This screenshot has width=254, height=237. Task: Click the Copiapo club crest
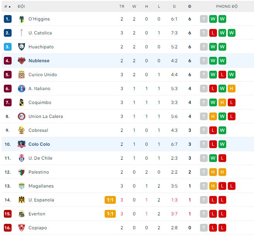pos(22,228)
